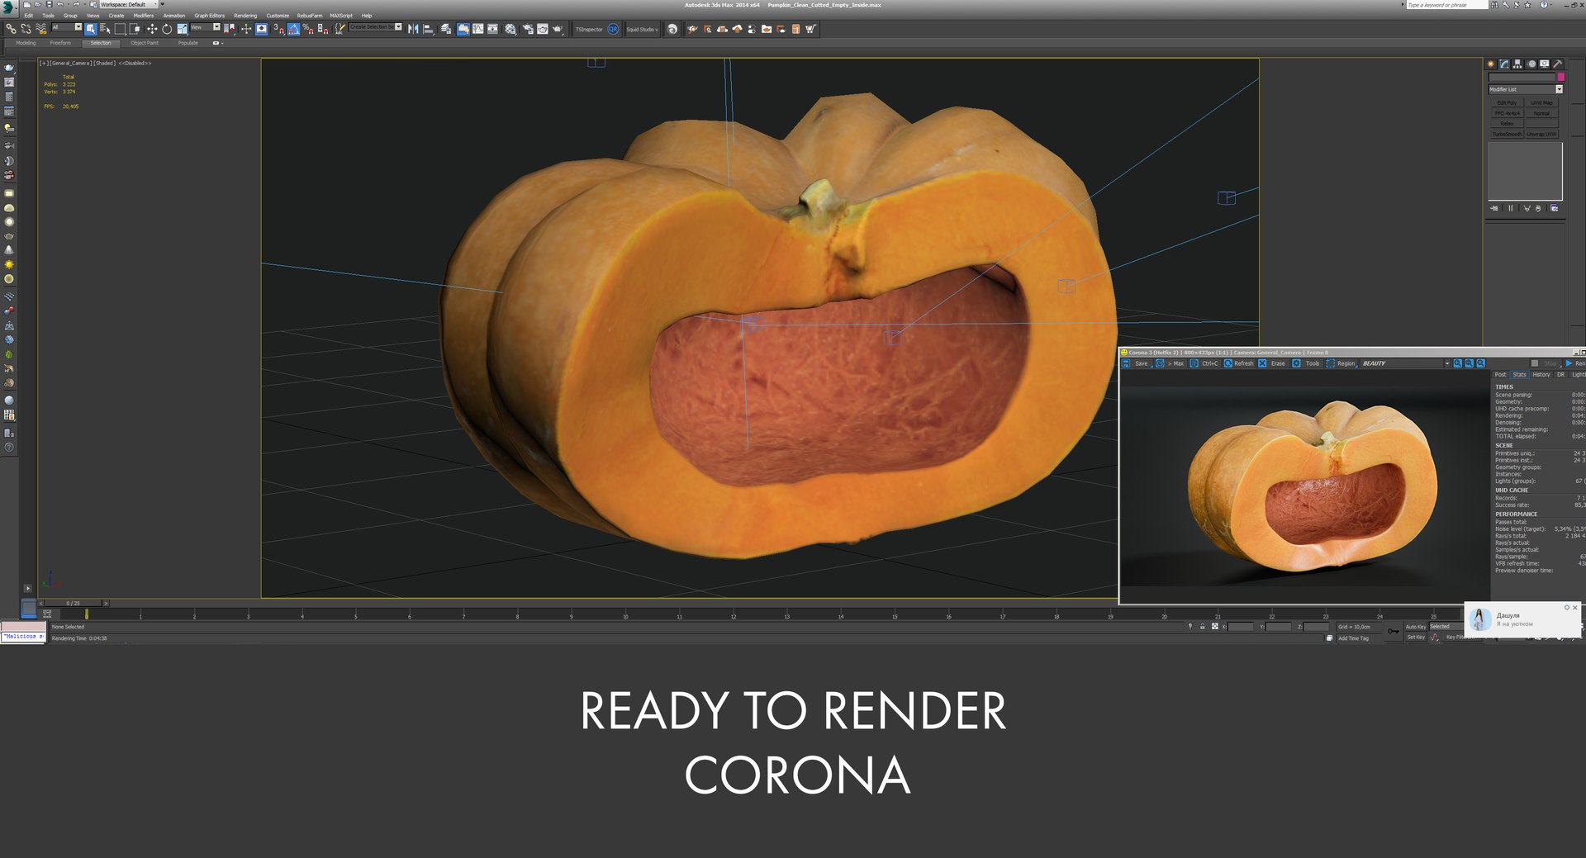Image resolution: width=1586 pixels, height=858 pixels.
Task: Open the Create command panel tab
Action: (1491, 64)
